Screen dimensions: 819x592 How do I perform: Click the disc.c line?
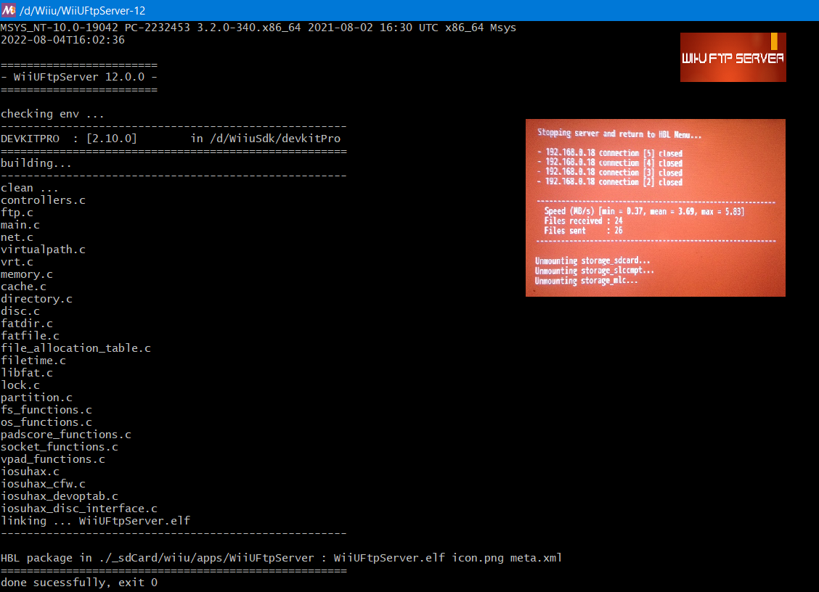tap(20, 311)
